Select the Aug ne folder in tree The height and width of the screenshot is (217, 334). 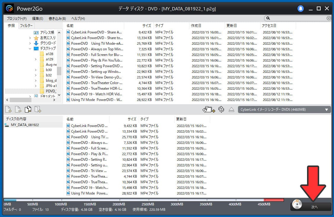[x=51, y=65]
